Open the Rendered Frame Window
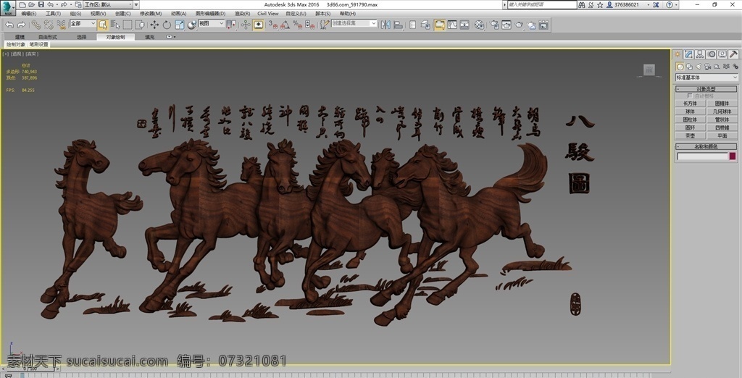The height and width of the screenshot is (378, 742). pyautogui.click(x=507, y=25)
